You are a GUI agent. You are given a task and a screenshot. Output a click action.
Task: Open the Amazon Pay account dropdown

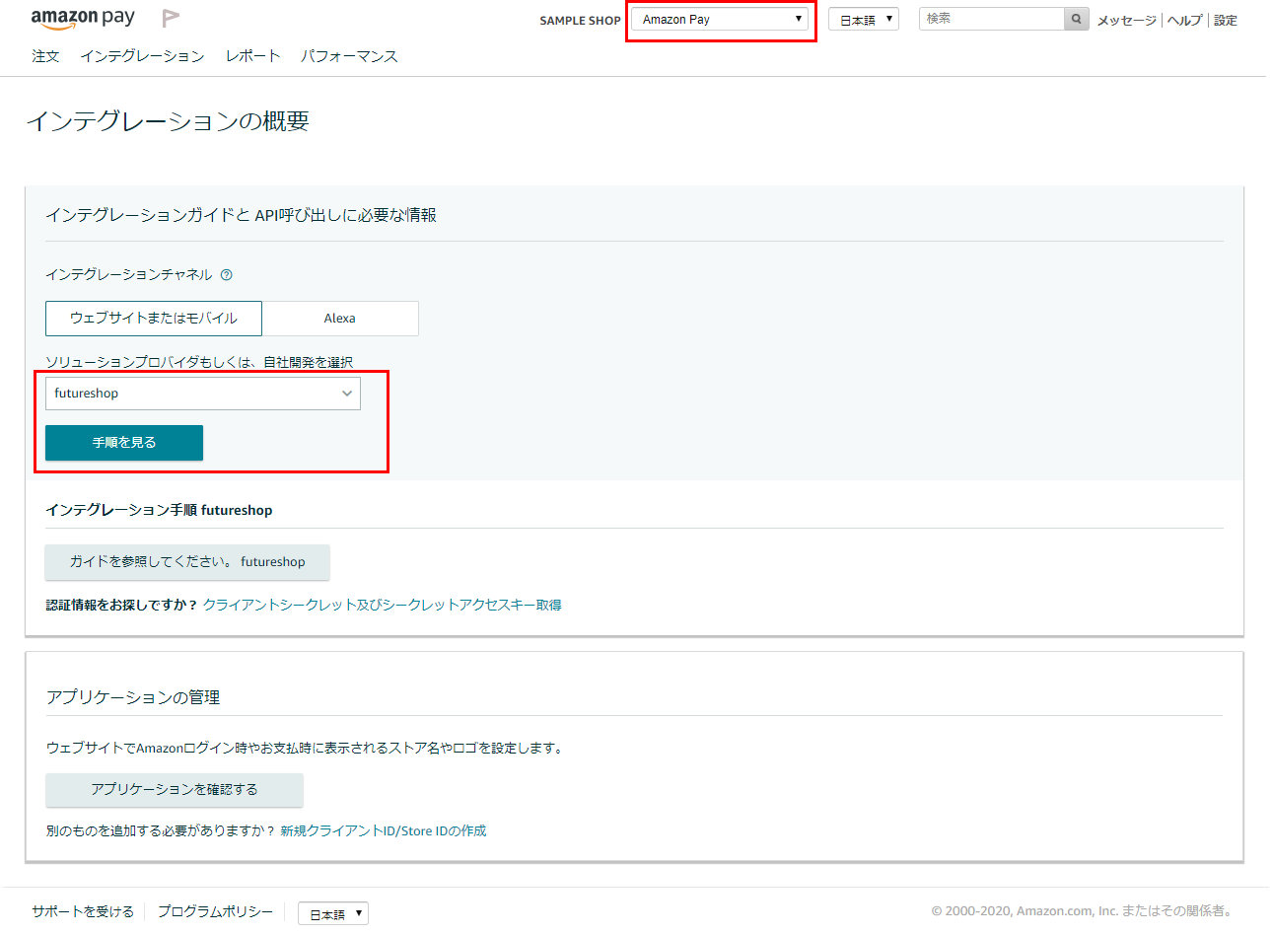pyautogui.click(x=720, y=19)
